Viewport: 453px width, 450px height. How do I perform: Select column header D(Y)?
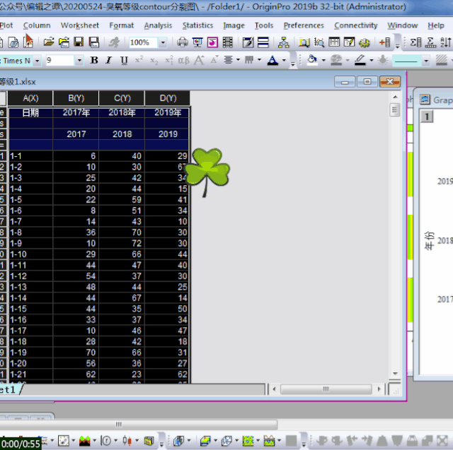(168, 98)
